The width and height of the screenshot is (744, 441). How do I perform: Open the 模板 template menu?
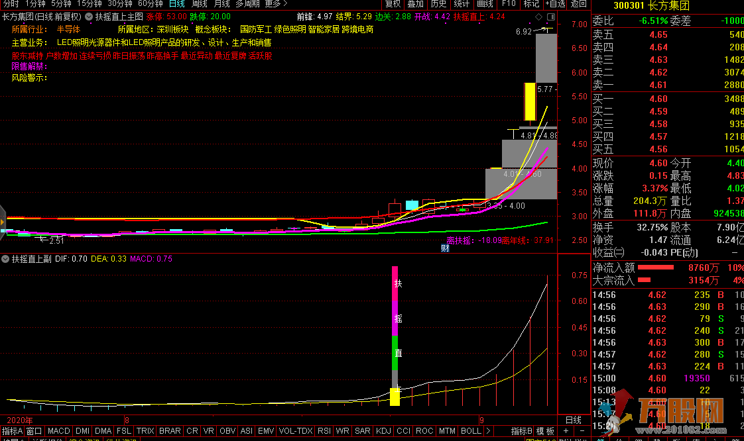pyautogui.click(x=545, y=431)
